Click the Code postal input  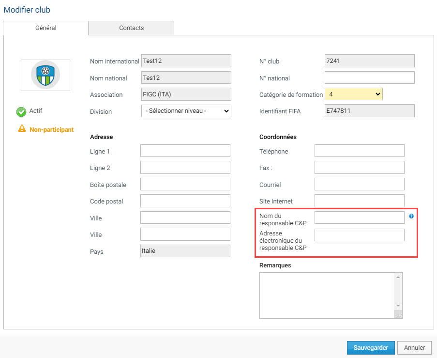pyautogui.click(x=185, y=201)
